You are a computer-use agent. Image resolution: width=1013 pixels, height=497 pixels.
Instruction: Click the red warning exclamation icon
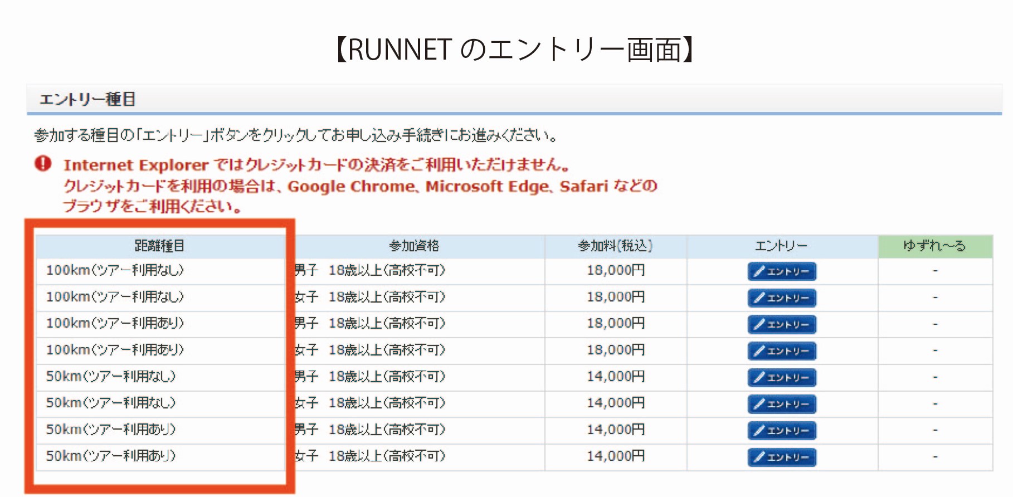coord(43,164)
